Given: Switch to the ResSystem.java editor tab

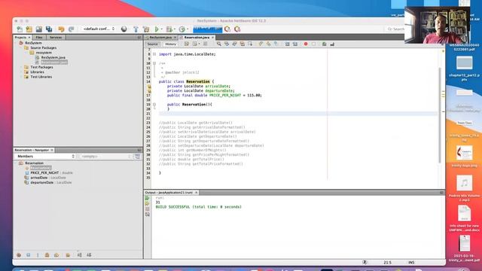Looking at the screenshot, I should point(160,37).
